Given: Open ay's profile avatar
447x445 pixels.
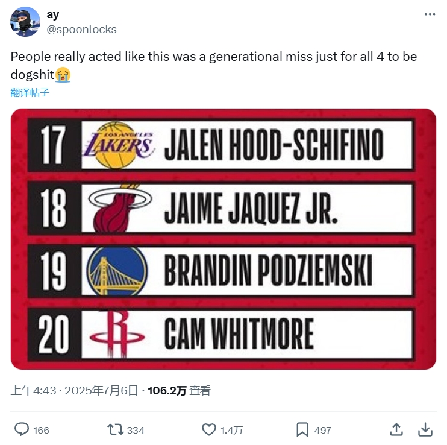Looking at the screenshot, I should tap(25, 22).
